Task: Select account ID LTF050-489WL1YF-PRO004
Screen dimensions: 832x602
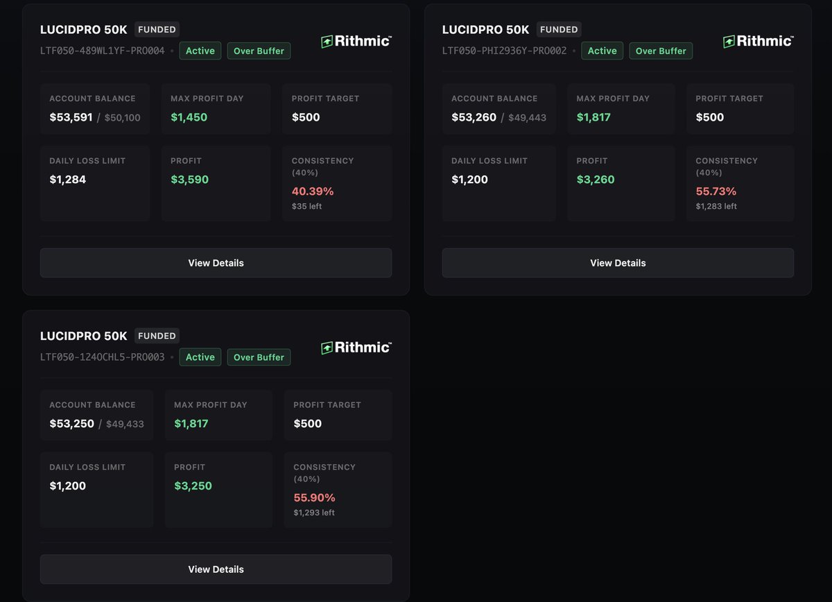Action: 103,51
